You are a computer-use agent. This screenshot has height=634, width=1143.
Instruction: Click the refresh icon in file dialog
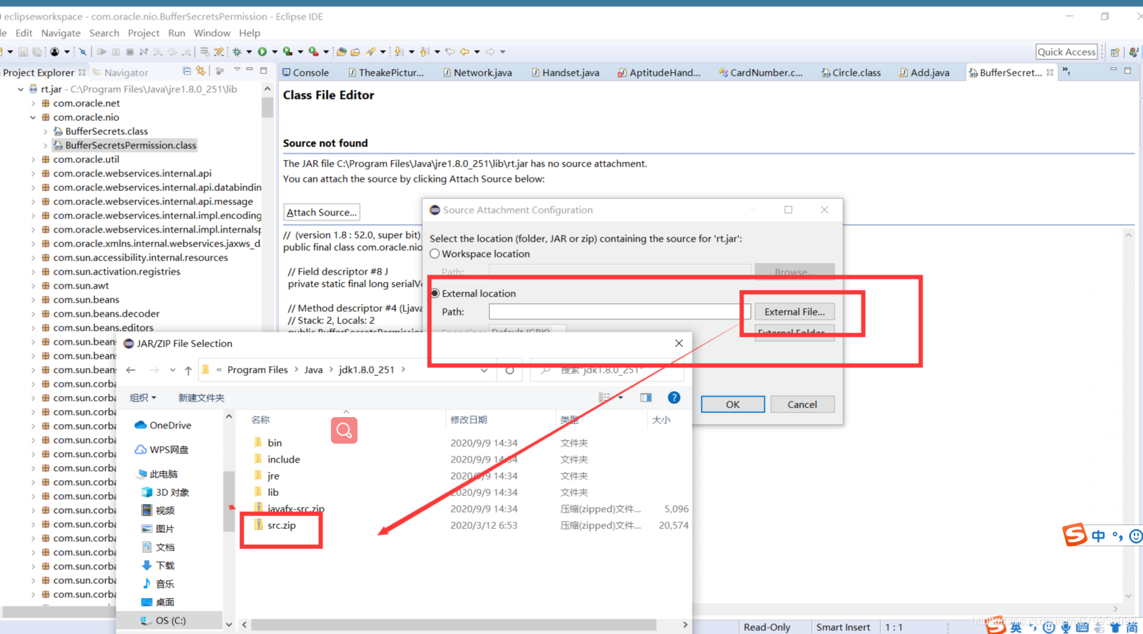point(509,370)
